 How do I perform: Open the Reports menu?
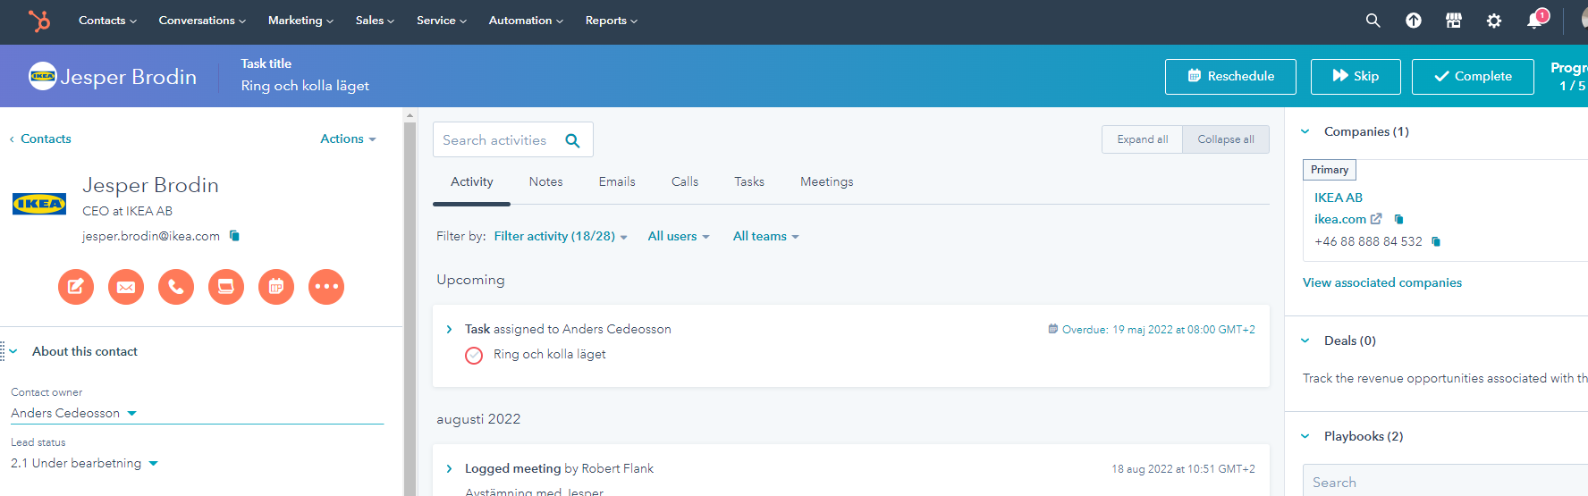[x=612, y=21]
